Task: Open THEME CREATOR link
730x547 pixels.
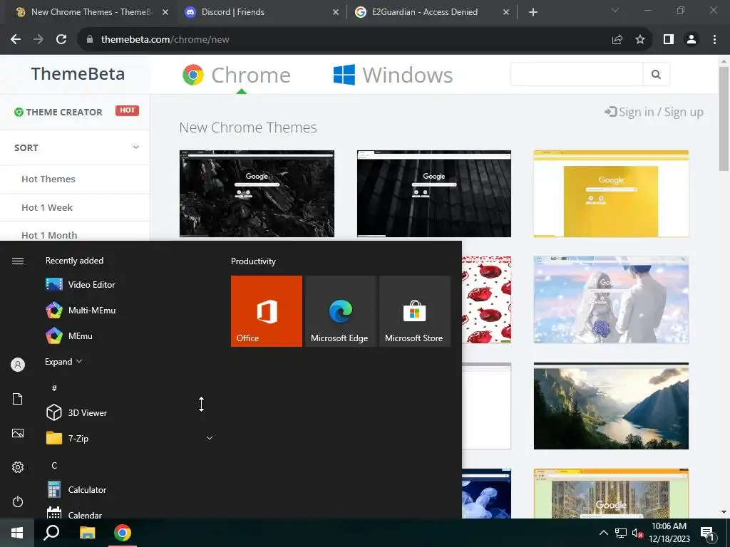Action: pyautogui.click(x=58, y=112)
